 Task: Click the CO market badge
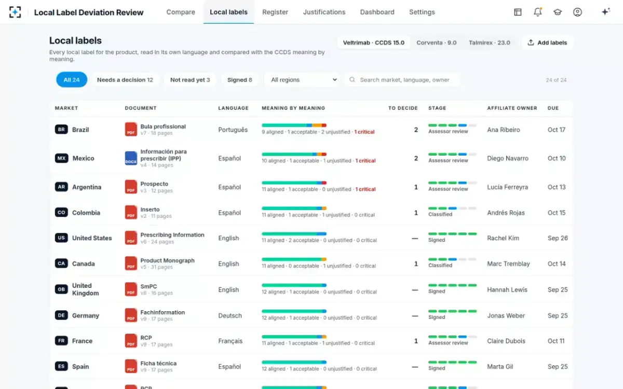coord(61,213)
